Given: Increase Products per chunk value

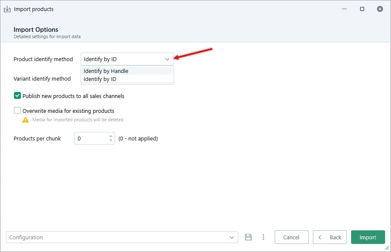Looking at the screenshot, I should tap(111, 136).
